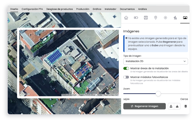Viewport: 194px width, 122px height.
Task: Switch to the Configuración PPA tab
Action: pos(32,9)
